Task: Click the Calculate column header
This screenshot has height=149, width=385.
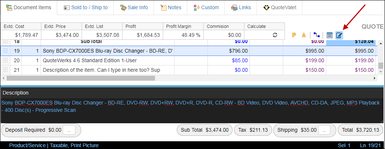Action: (x=264, y=26)
